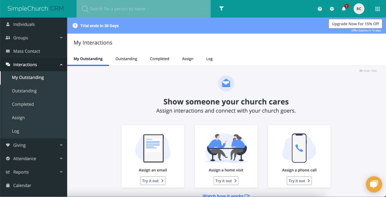Hide Help using the eye toggle
This screenshot has width=386, height=197.
(x=368, y=70)
